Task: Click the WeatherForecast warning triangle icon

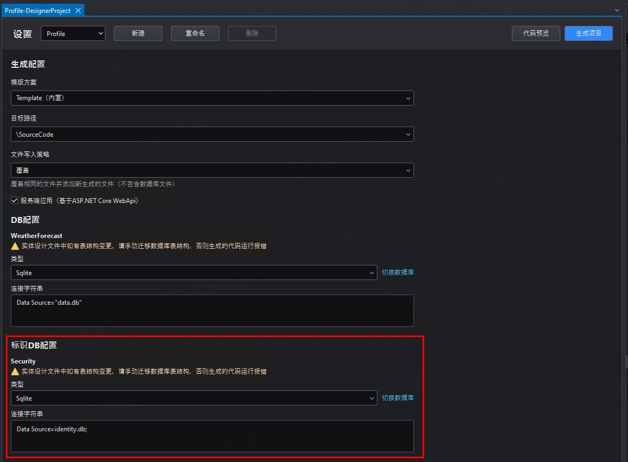Action: coord(15,246)
